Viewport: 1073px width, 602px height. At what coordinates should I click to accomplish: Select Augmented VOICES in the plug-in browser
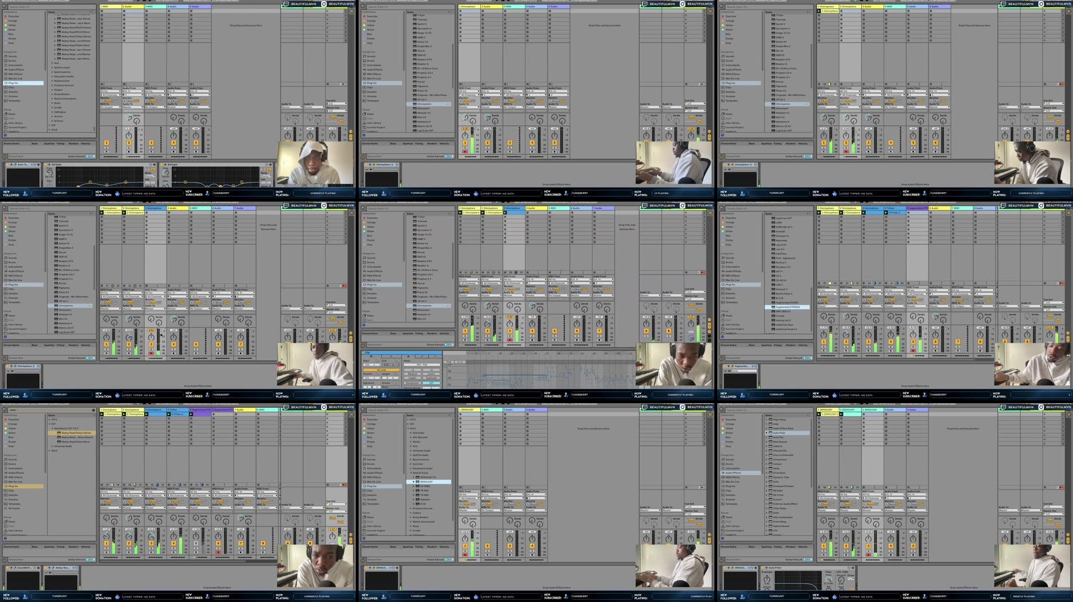click(787, 303)
